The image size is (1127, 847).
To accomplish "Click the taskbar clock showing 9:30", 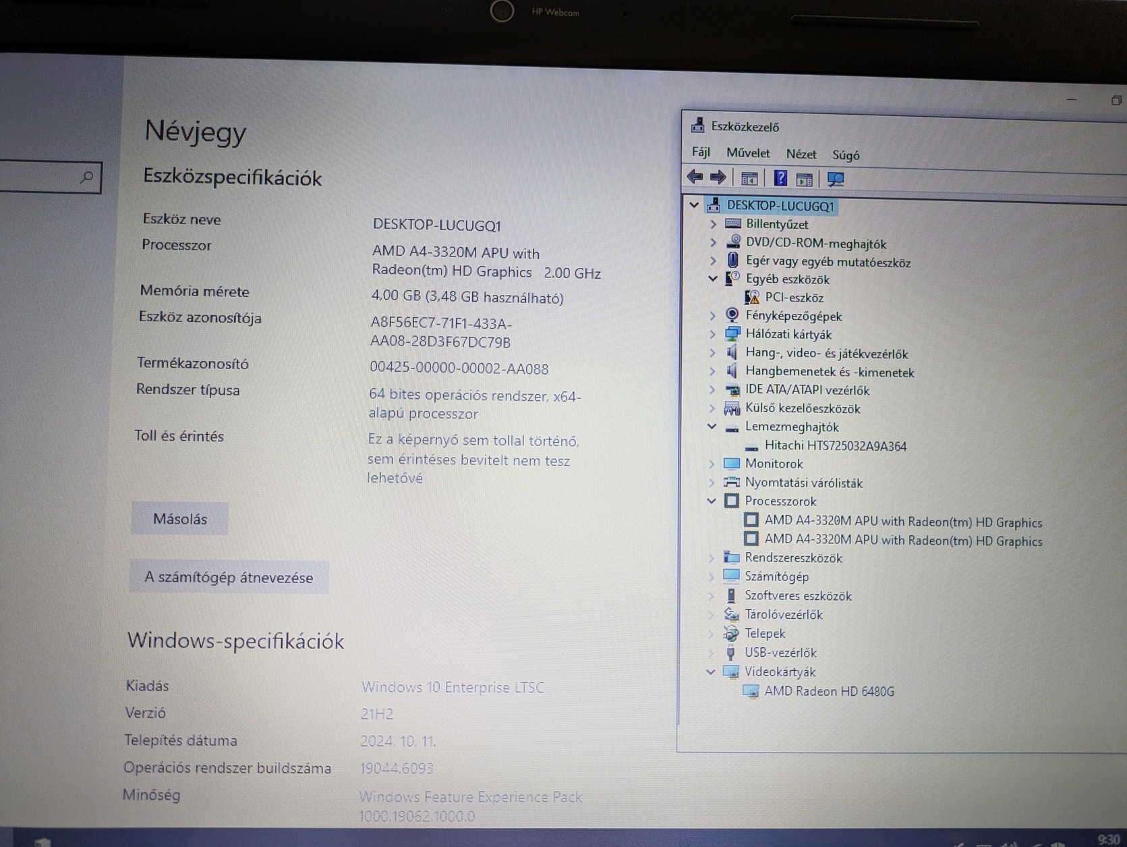I will tap(1109, 840).
